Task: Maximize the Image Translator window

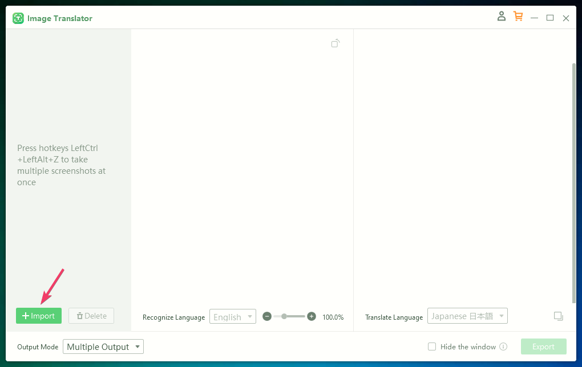Action: pos(550,18)
